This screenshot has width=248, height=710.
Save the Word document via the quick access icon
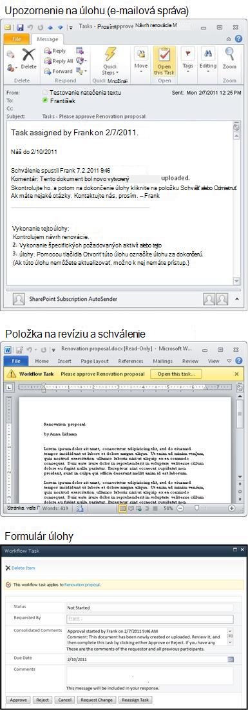click(19, 350)
